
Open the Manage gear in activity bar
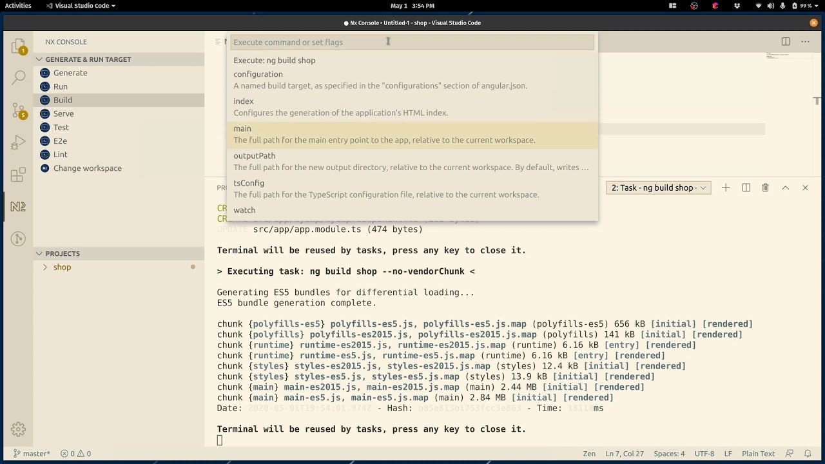point(18,429)
